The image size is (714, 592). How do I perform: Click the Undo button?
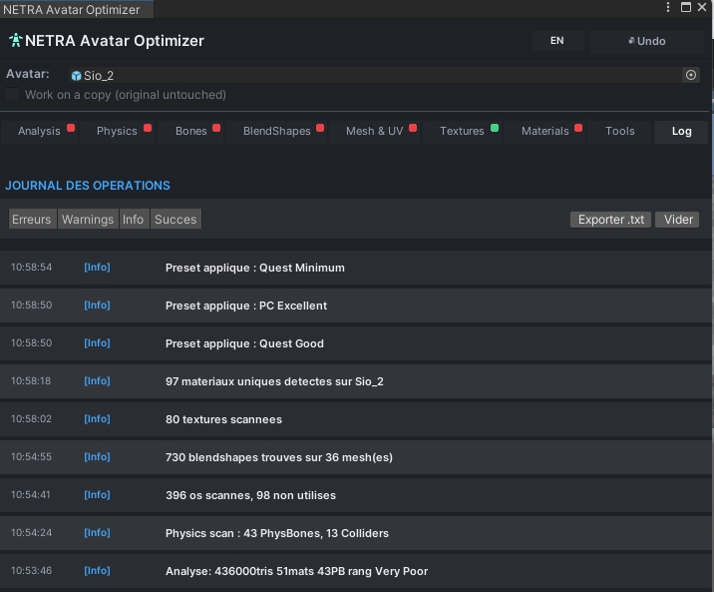[x=646, y=41]
